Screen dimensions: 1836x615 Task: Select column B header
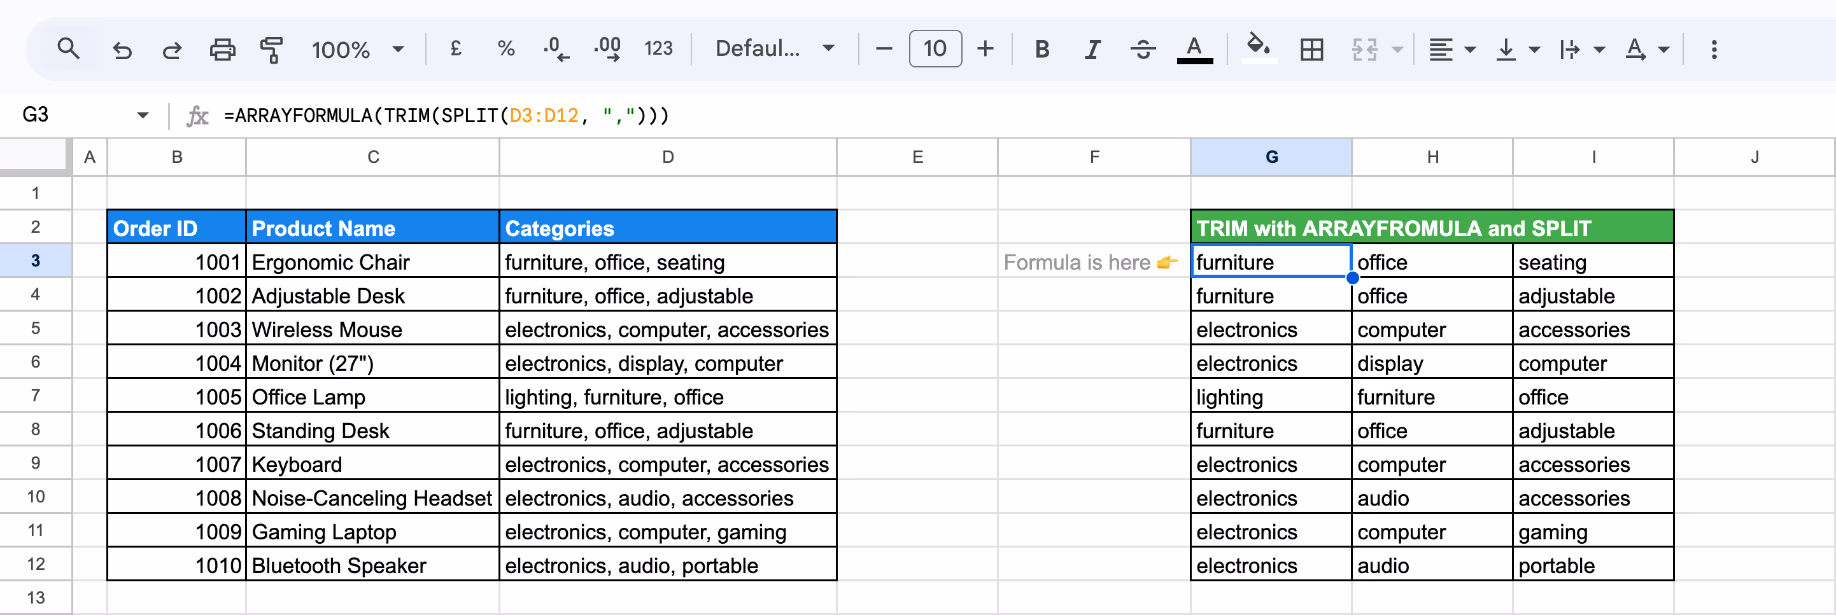[177, 156]
